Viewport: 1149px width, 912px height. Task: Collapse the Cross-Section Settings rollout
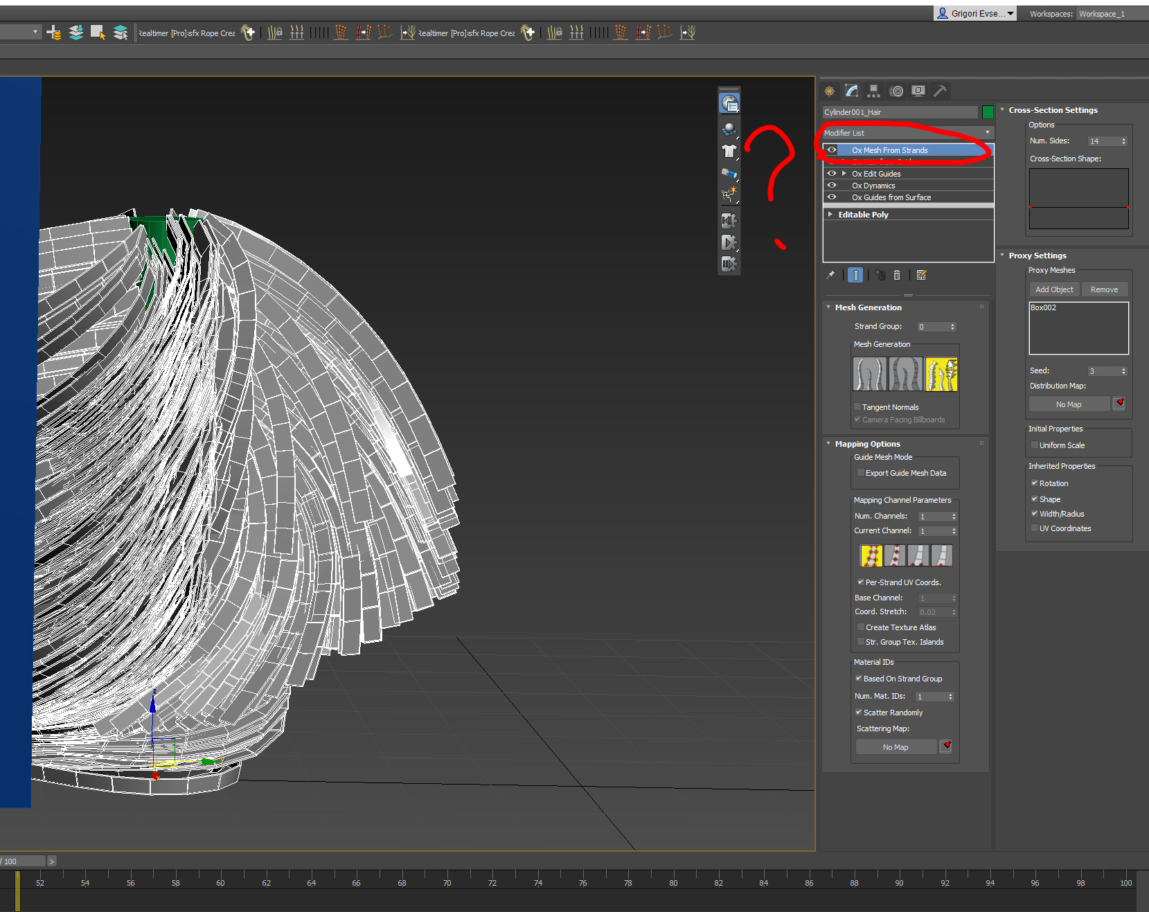pyautogui.click(x=1002, y=110)
